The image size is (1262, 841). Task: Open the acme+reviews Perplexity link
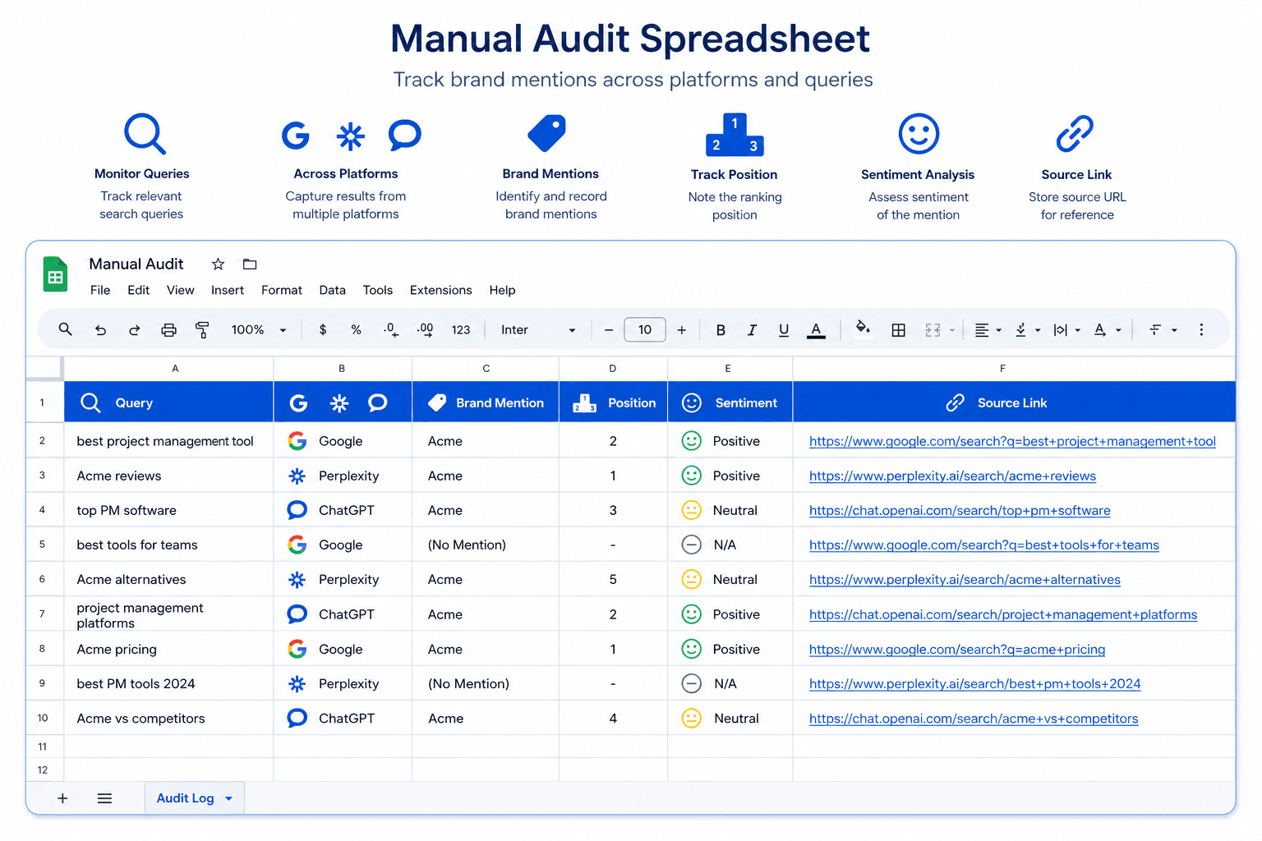(952, 476)
